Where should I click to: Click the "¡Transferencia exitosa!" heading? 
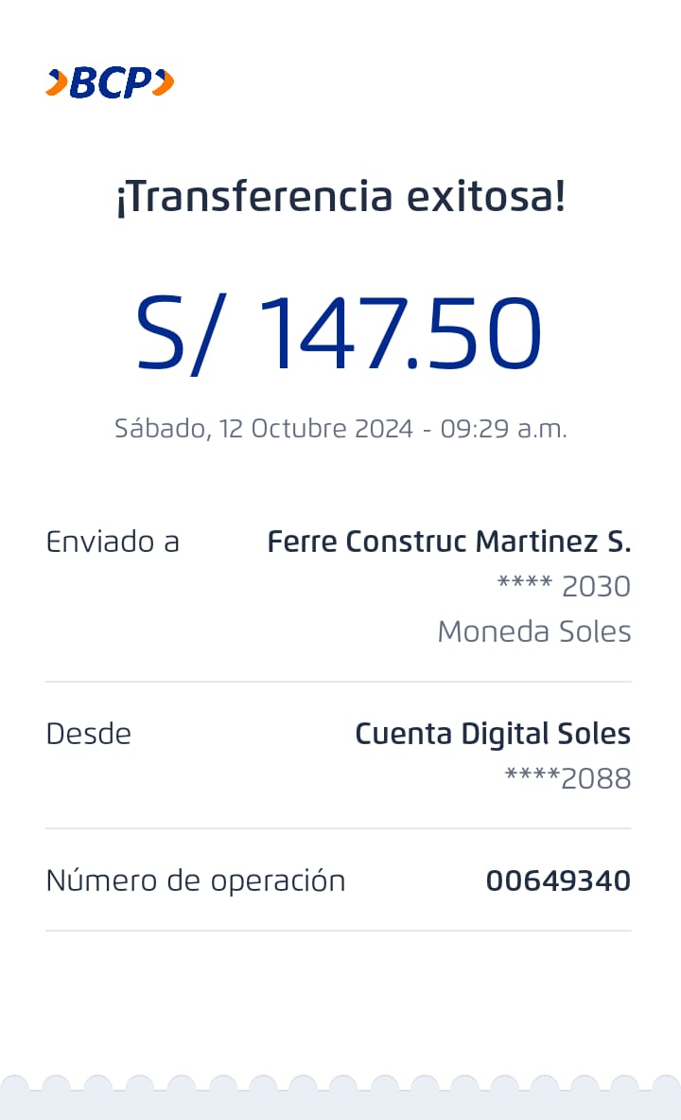click(x=340, y=197)
